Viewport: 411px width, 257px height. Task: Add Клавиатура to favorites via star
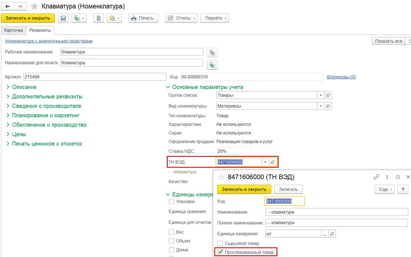(34, 7)
